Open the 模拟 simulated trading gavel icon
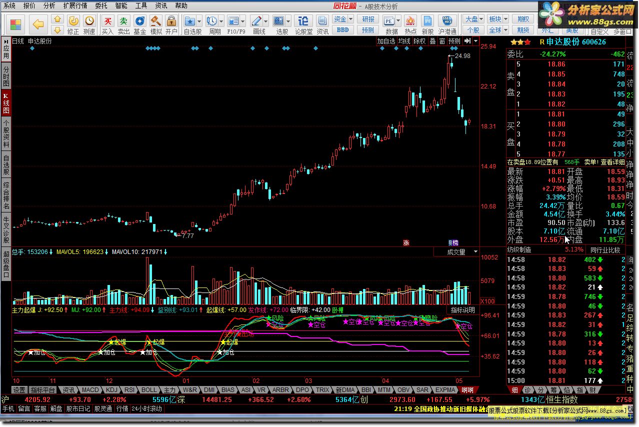The height and width of the screenshot is (427, 639). [156, 25]
